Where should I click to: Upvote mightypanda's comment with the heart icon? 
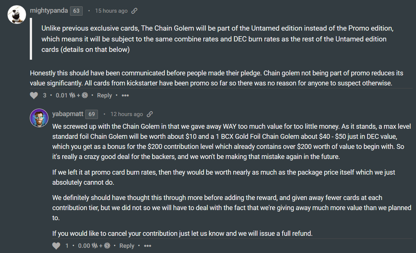pos(34,96)
